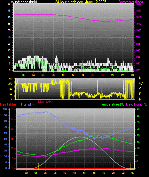The image size is (149, 177).
Task: Select the green 25 temperature scale value
Action: pos(138,129)
